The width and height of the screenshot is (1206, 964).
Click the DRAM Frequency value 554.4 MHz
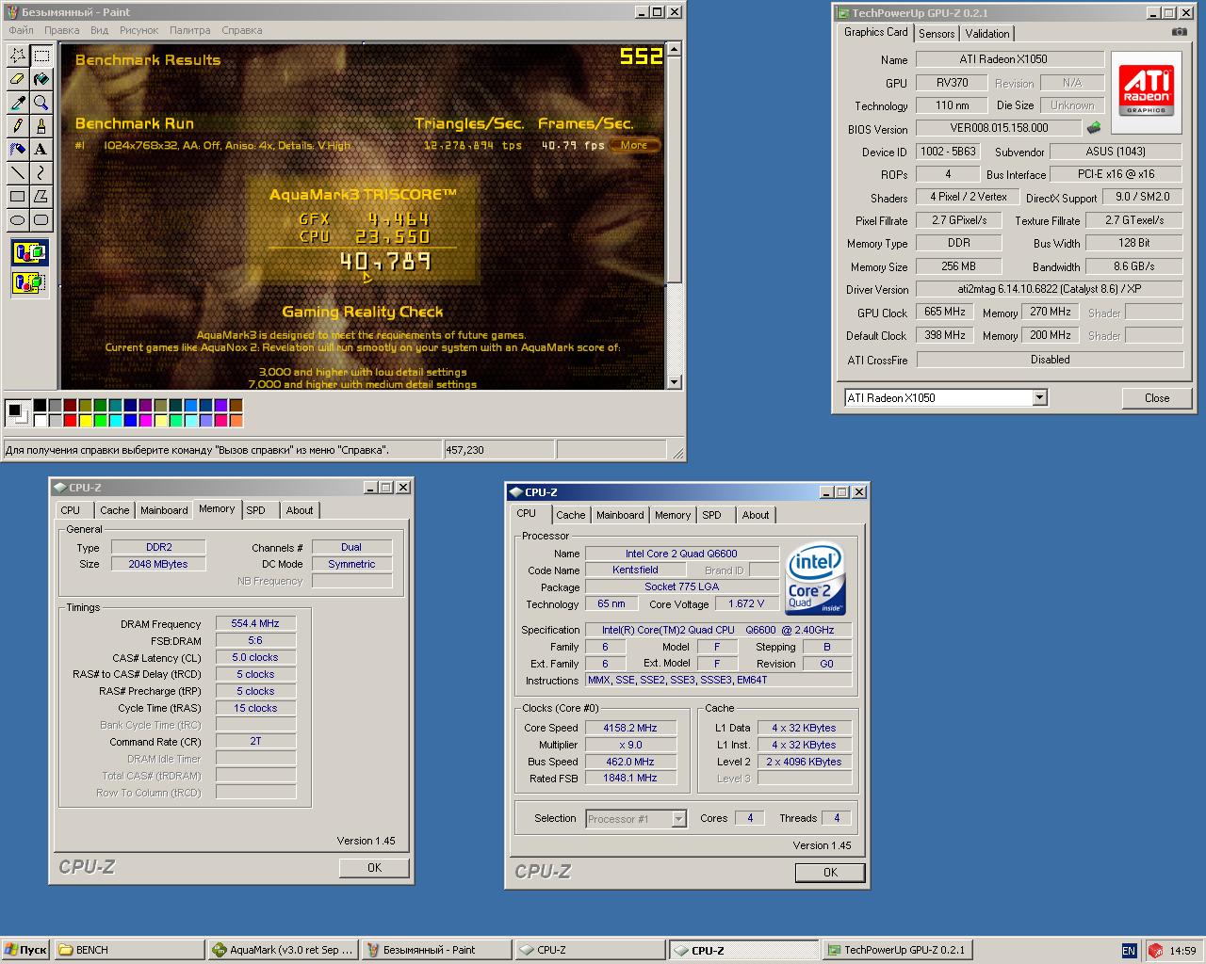(255, 623)
